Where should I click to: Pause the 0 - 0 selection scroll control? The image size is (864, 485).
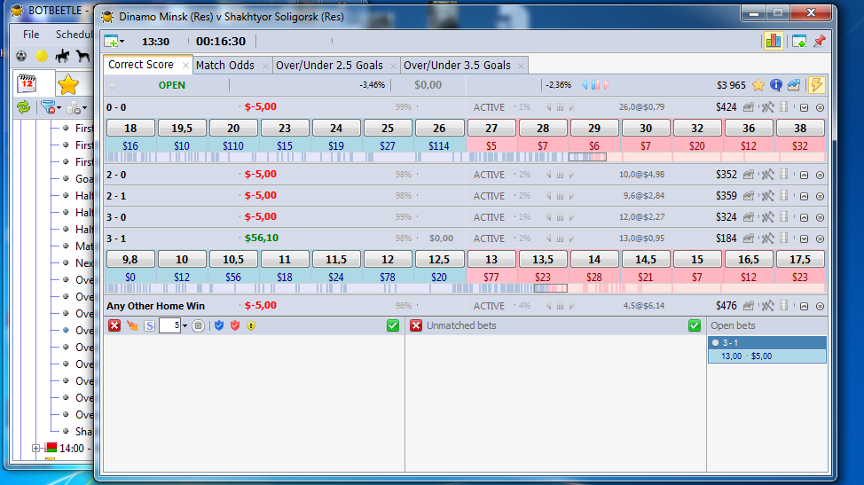coord(560,107)
